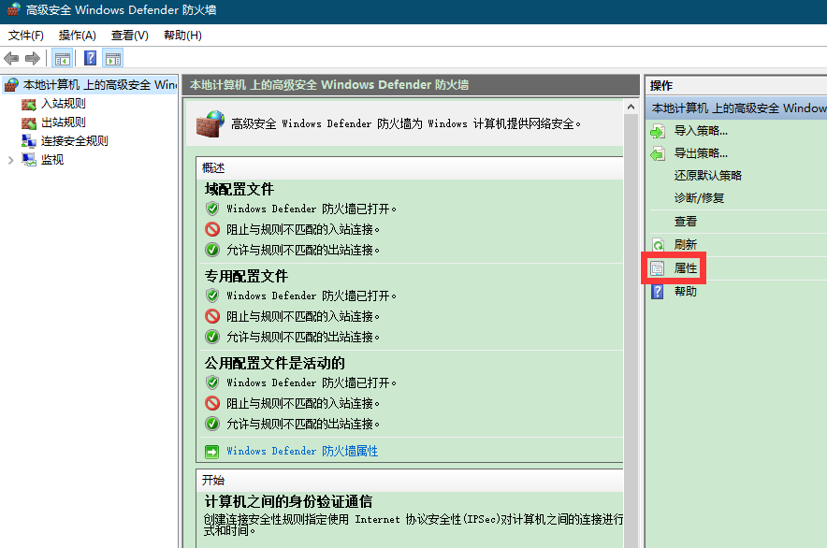The width and height of the screenshot is (827, 548).
Task: Click the 刷新 refresh icon
Action: (x=658, y=245)
